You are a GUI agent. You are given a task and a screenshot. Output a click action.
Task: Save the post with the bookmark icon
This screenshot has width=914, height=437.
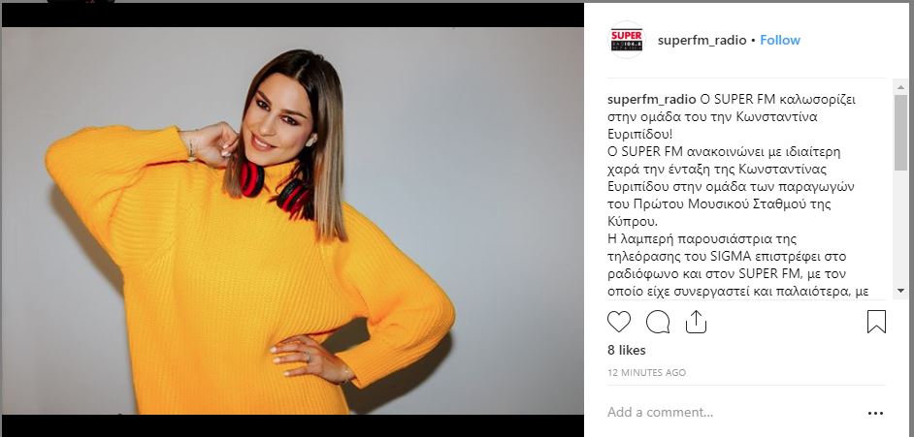tap(876, 322)
